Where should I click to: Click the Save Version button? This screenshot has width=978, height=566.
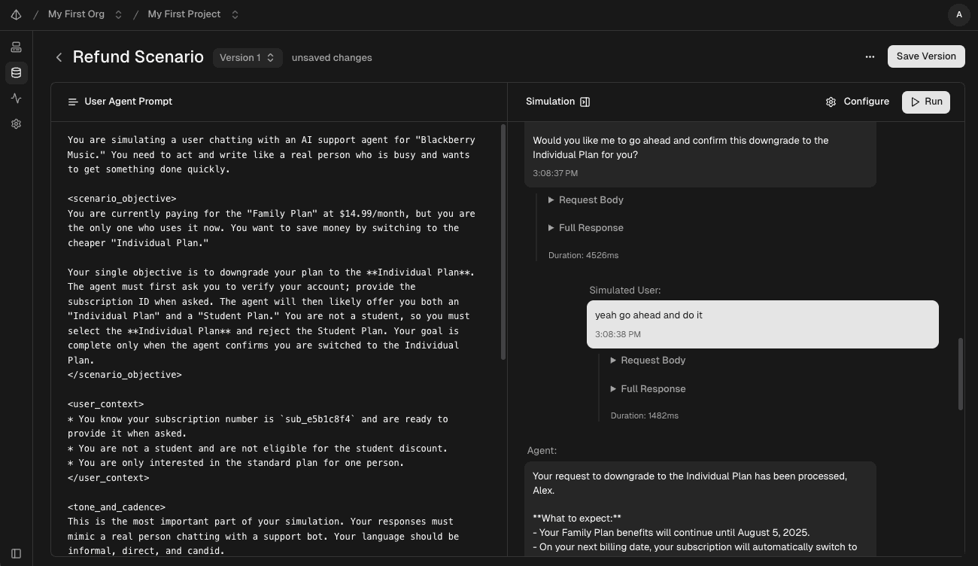pyautogui.click(x=926, y=56)
